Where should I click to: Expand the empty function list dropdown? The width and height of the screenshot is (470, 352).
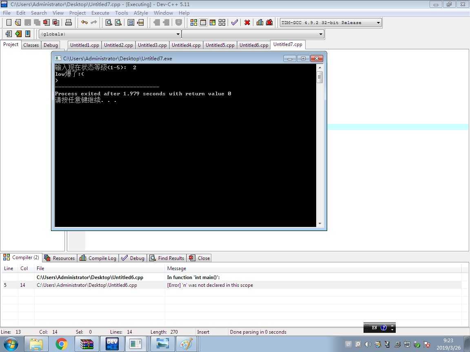[x=321, y=34]
